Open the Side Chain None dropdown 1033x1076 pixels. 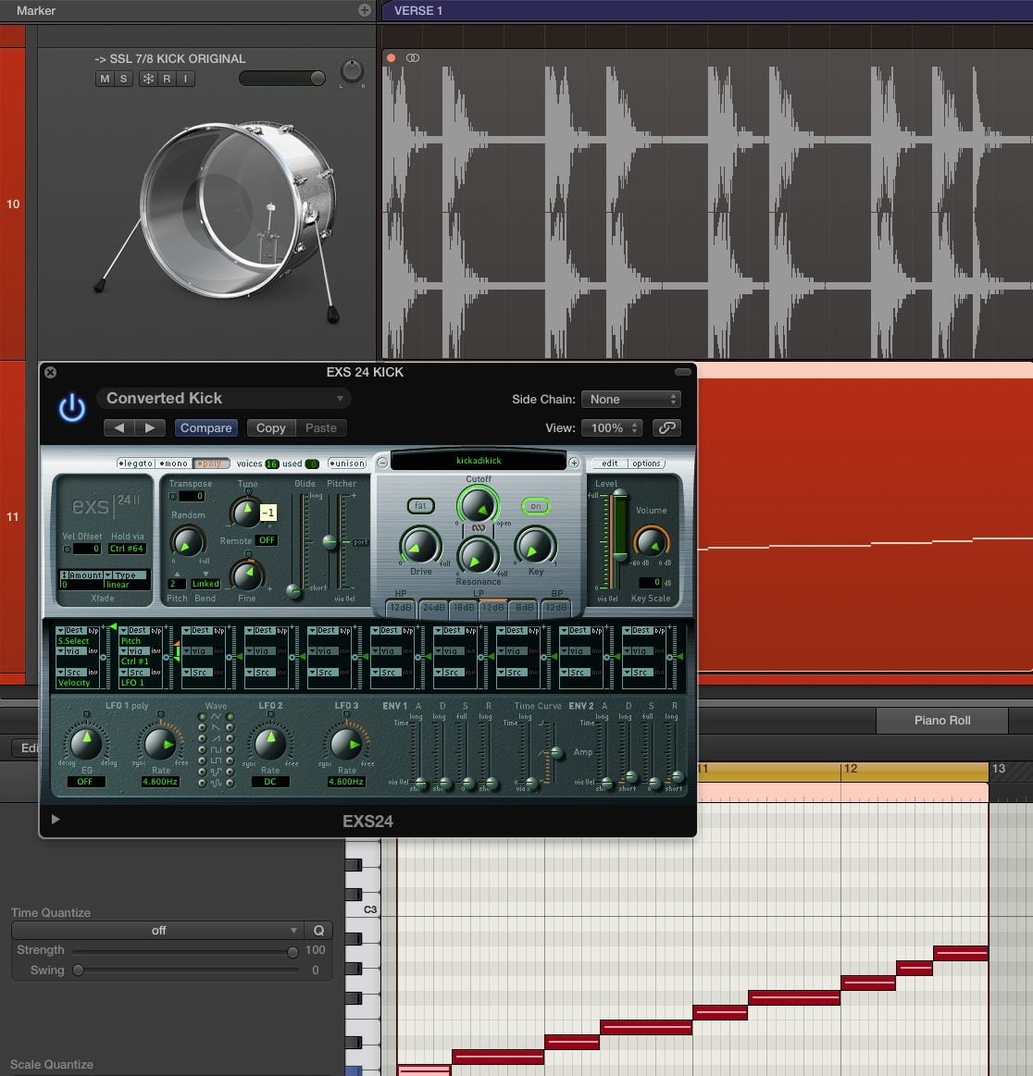(x=631, y=400)
